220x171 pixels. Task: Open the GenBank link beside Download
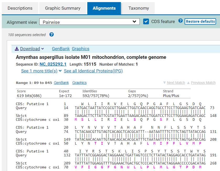tap(61, 49)
